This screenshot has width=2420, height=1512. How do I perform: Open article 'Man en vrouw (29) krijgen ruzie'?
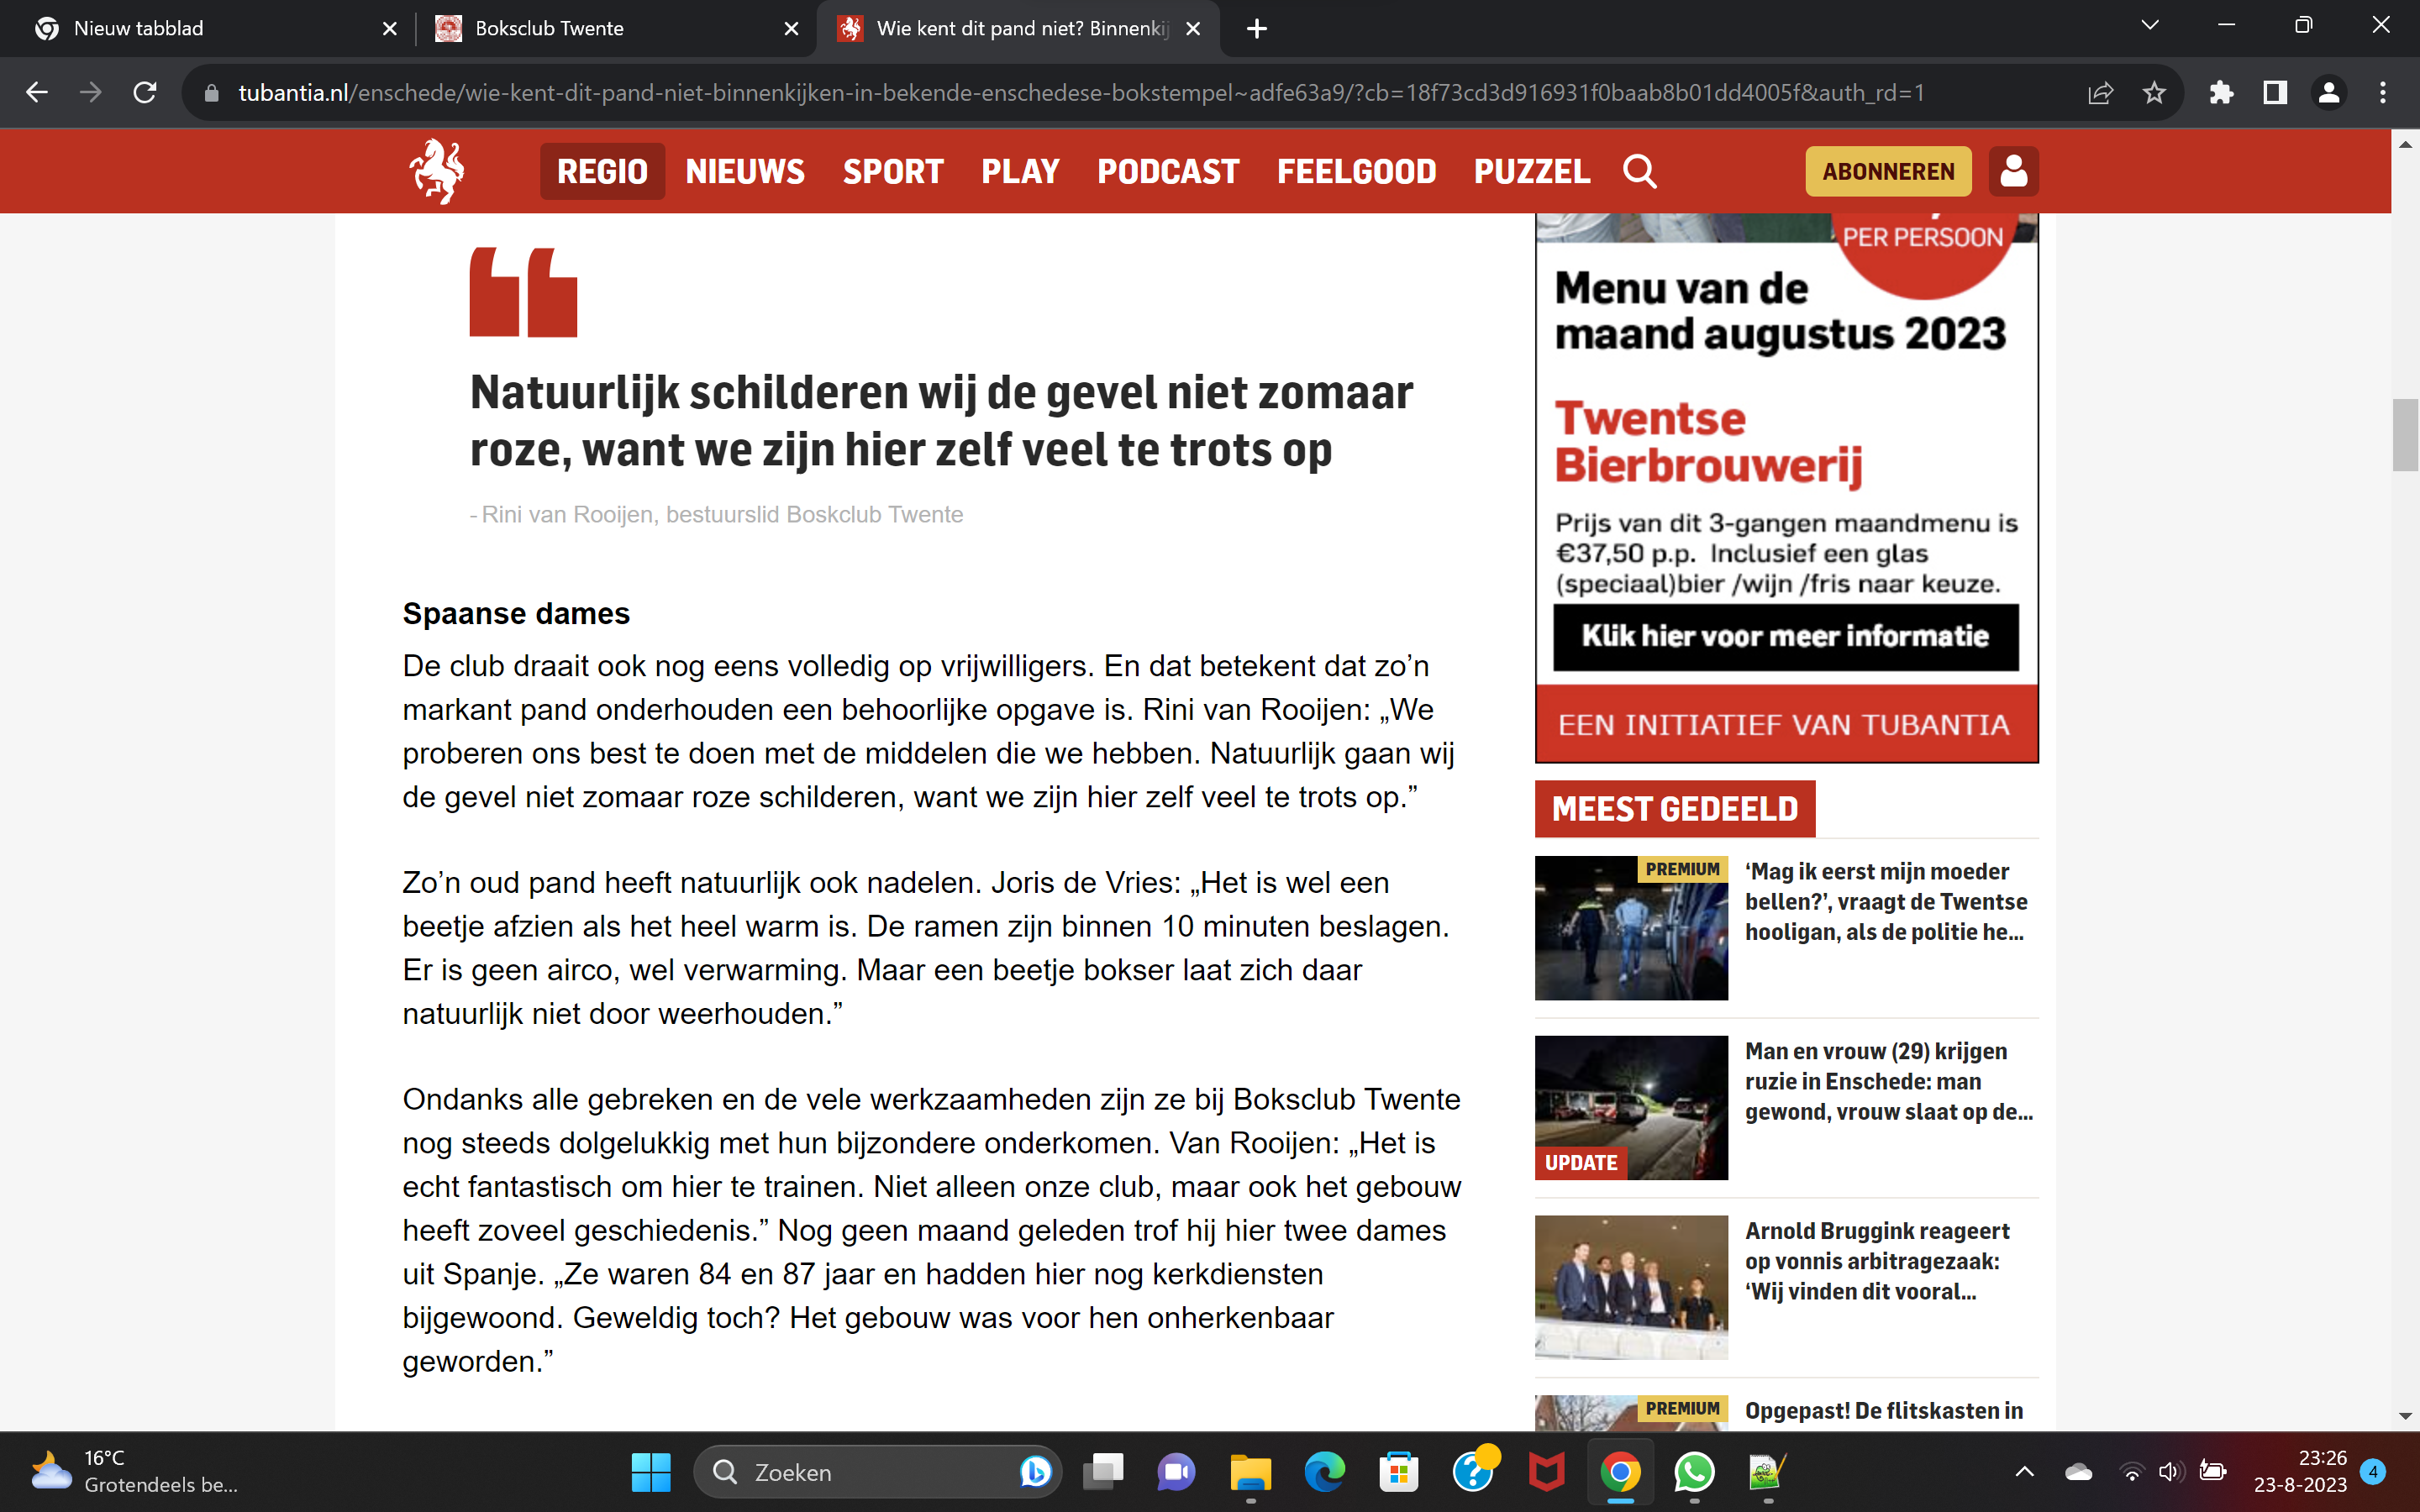[1888, 1081]
